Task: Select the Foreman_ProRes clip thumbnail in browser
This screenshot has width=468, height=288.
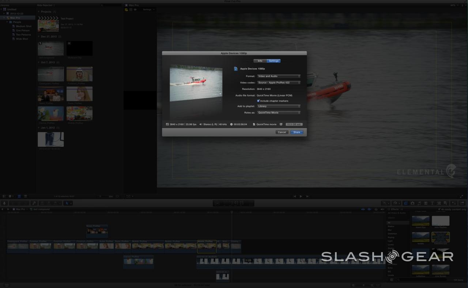Action: pos(80,74)
